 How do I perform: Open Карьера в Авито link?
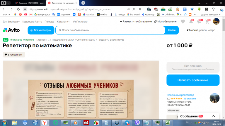pyautogui.click(x=32, y=22)
